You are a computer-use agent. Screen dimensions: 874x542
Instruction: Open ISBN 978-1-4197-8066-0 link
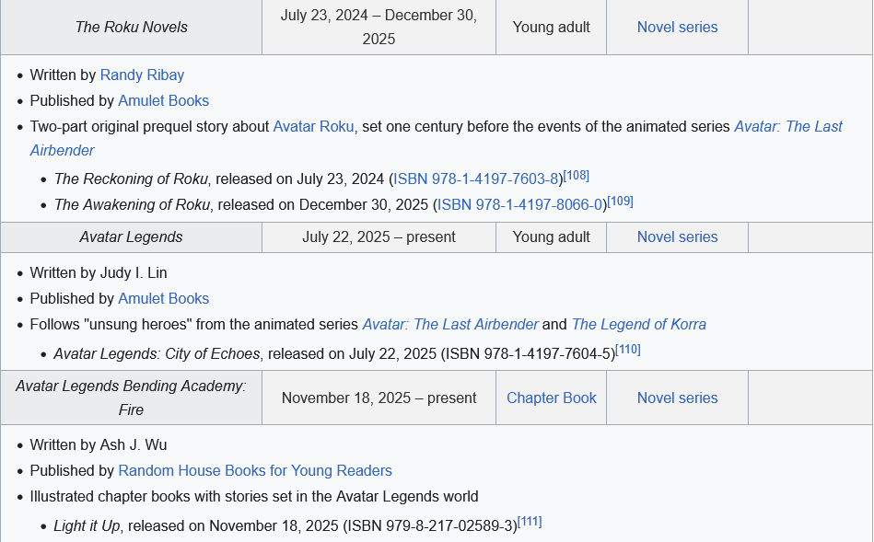pyautogui.click(x=519, y=204)
